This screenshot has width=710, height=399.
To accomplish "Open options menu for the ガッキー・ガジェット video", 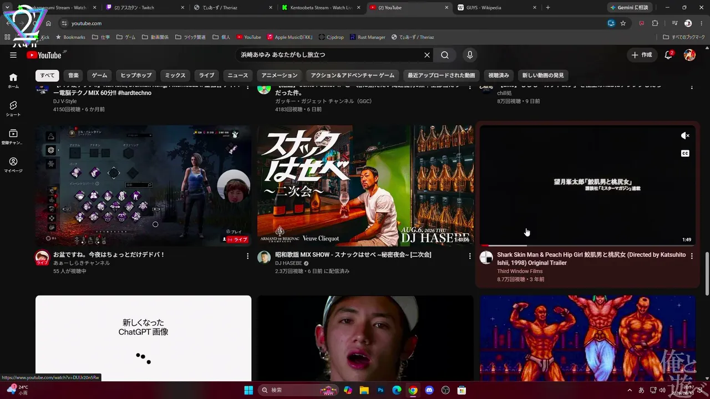I will pyautogui.click(x=470, y=87).
